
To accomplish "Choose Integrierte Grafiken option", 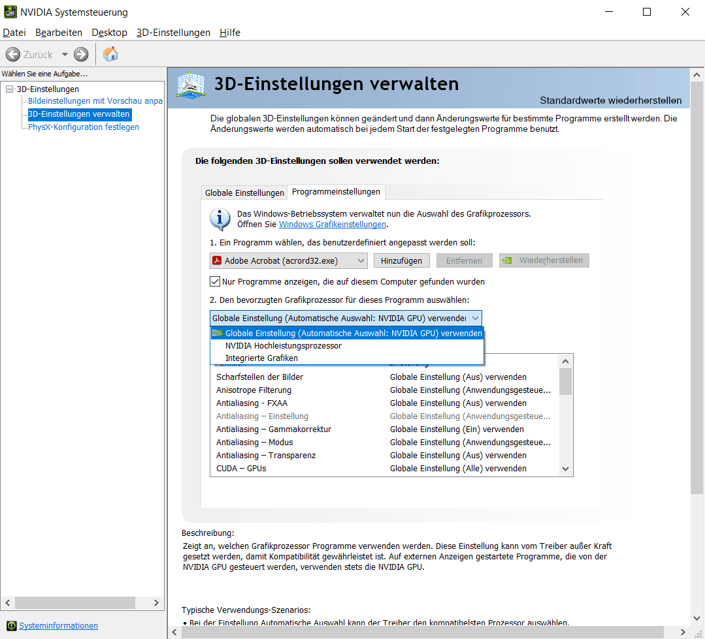I will [x=347, y=358].
